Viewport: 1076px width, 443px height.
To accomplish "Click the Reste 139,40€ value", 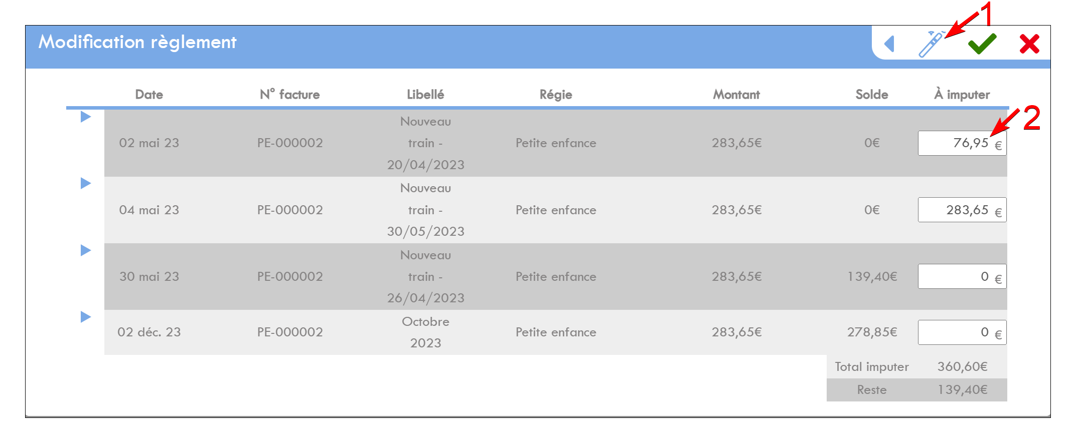I will point(962,389).
